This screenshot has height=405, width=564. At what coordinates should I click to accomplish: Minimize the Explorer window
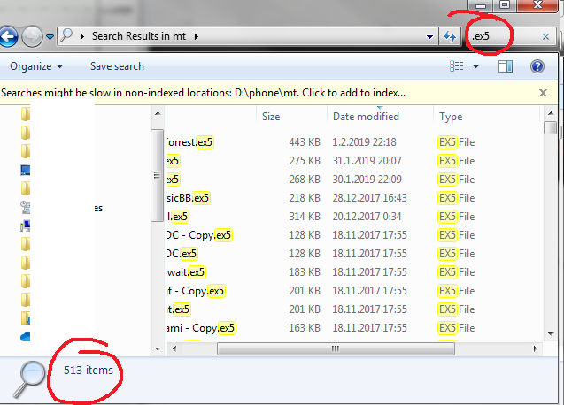pyautogui.click(x=481, y=5)
